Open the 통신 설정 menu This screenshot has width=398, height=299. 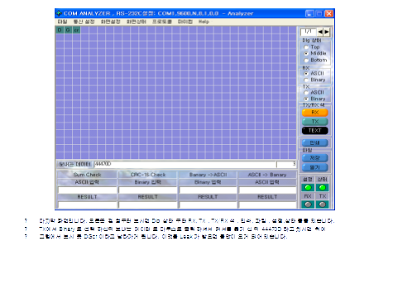(84, 22)
